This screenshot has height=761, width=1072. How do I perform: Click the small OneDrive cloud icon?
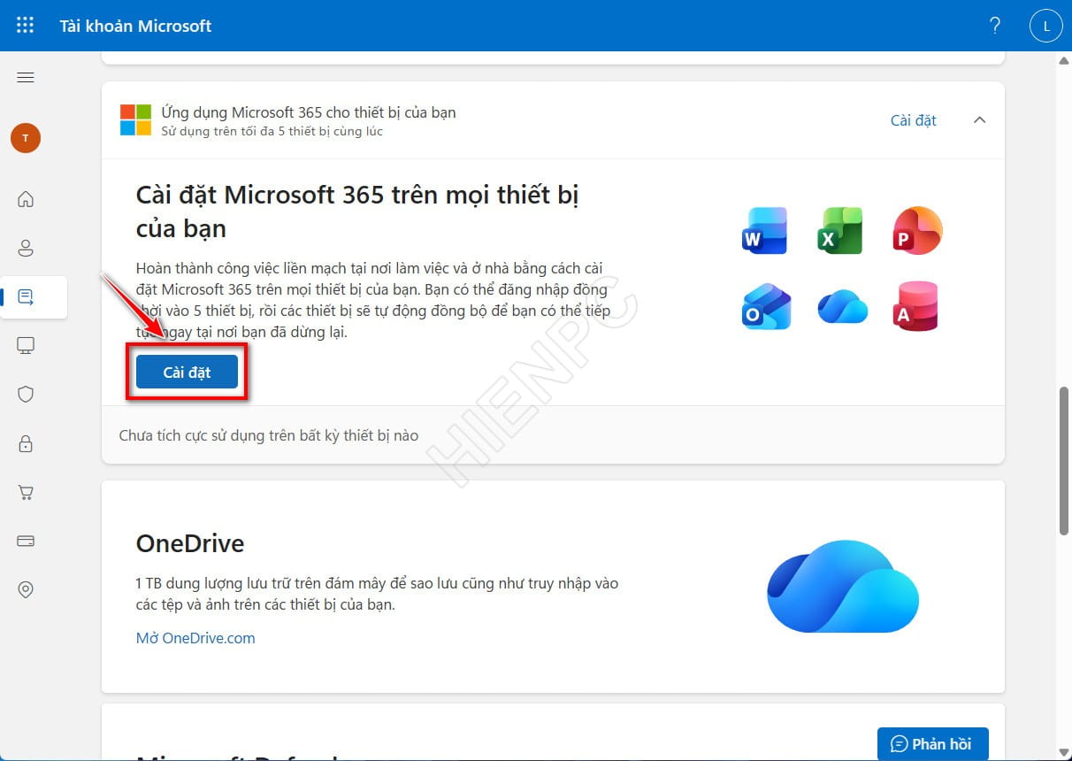843,307
